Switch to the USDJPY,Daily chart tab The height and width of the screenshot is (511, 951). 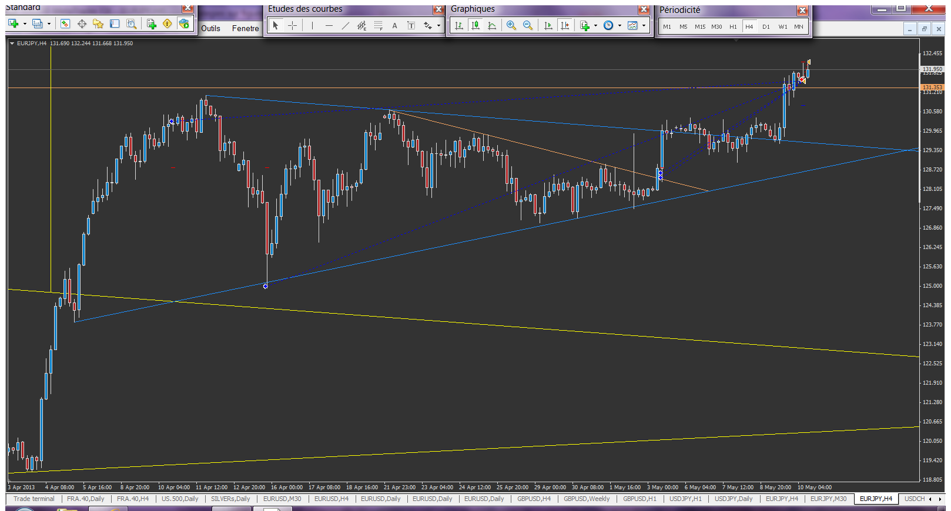(x=734, y=499)
